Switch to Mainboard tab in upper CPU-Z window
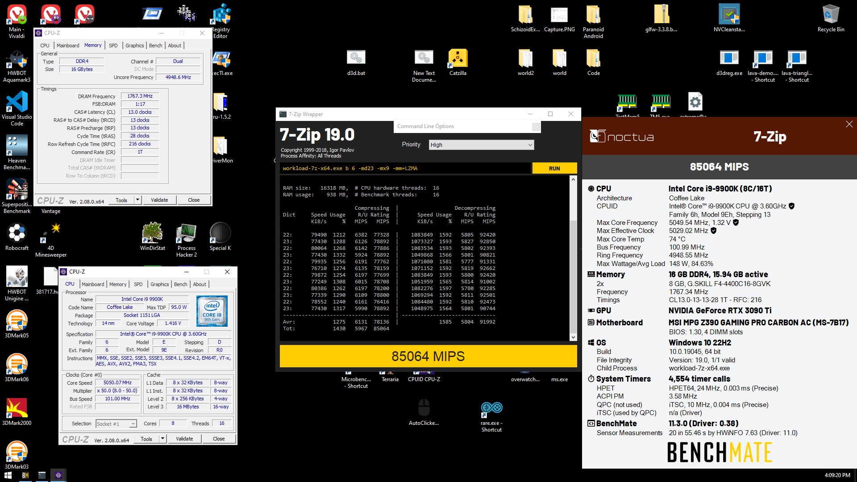857x482 pixels. tap(68, 46)
